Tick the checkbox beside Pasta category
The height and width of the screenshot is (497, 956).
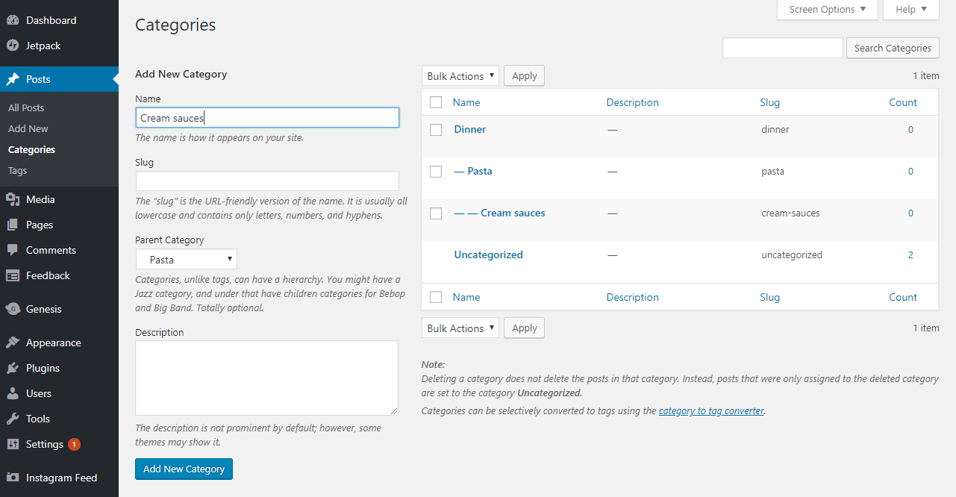[x=436, y=172]
